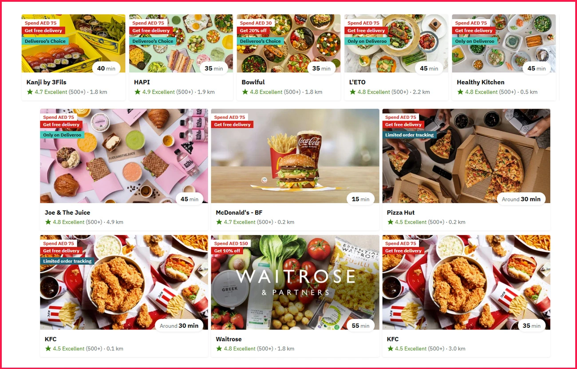Image resolution: width=577 pixels, height=369 pixels.
Task: Click the McDonald's - BF burger image
Action: 295,156
